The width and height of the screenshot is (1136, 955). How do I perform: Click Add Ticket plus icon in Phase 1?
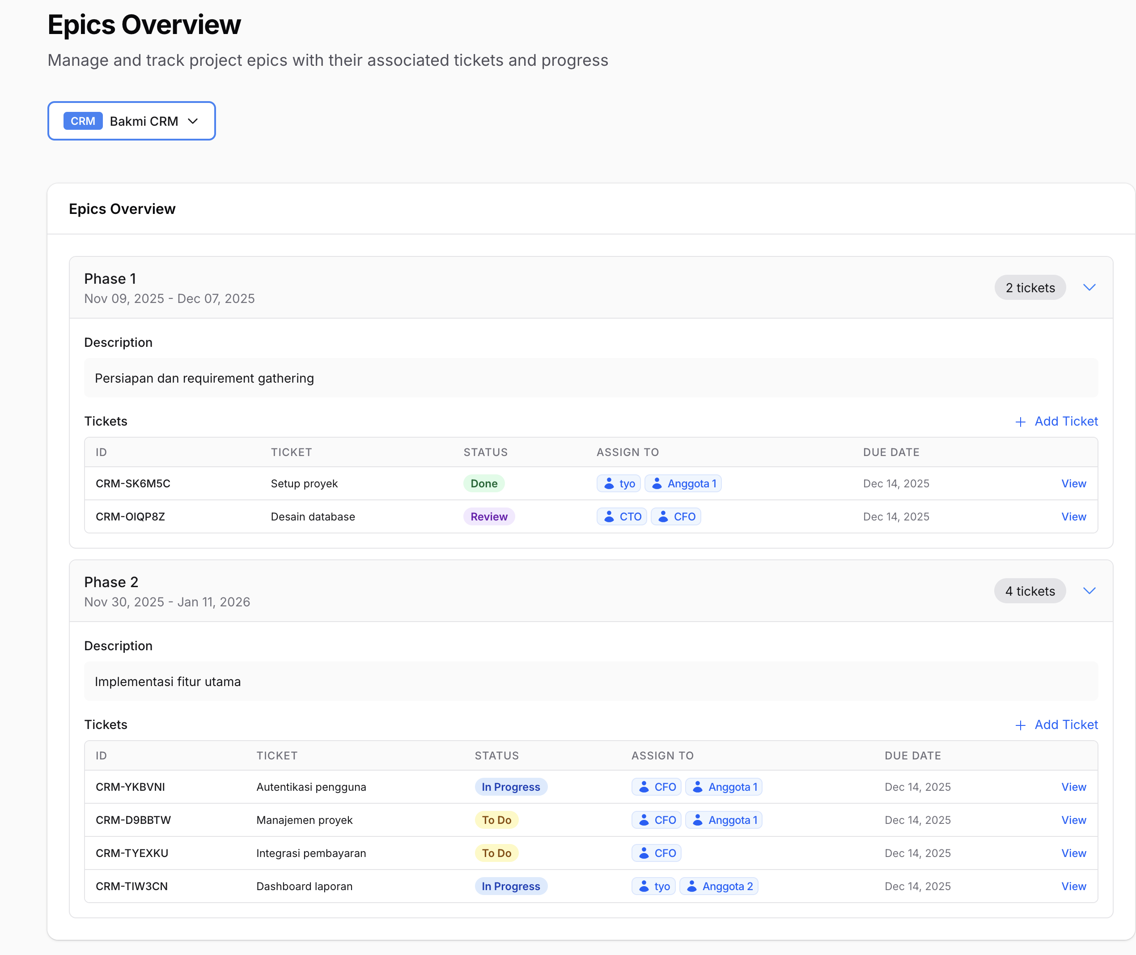[1020, 422]
